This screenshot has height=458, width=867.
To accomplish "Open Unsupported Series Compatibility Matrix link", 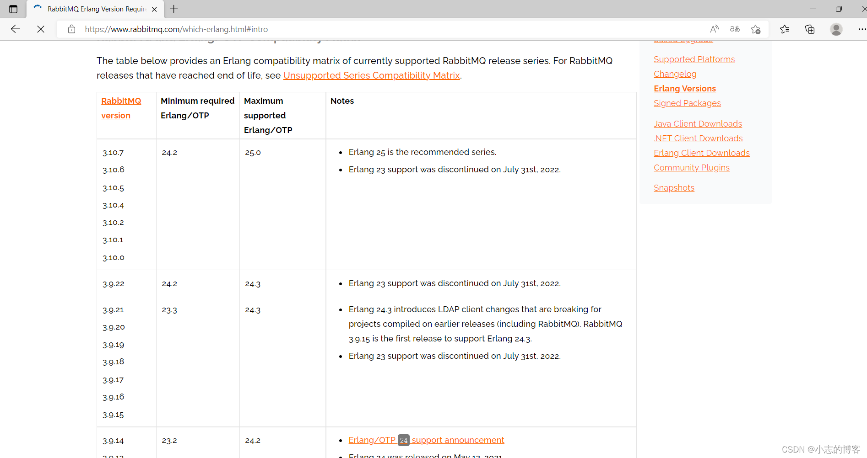I will [371, 75].
